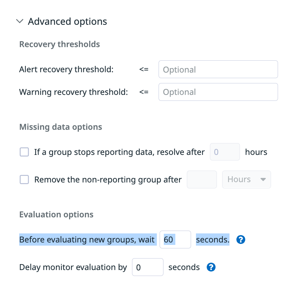This screenshot has height=284, width=285.
Task: Click the Evaluation options heading
Action: (x=56, y=214)
